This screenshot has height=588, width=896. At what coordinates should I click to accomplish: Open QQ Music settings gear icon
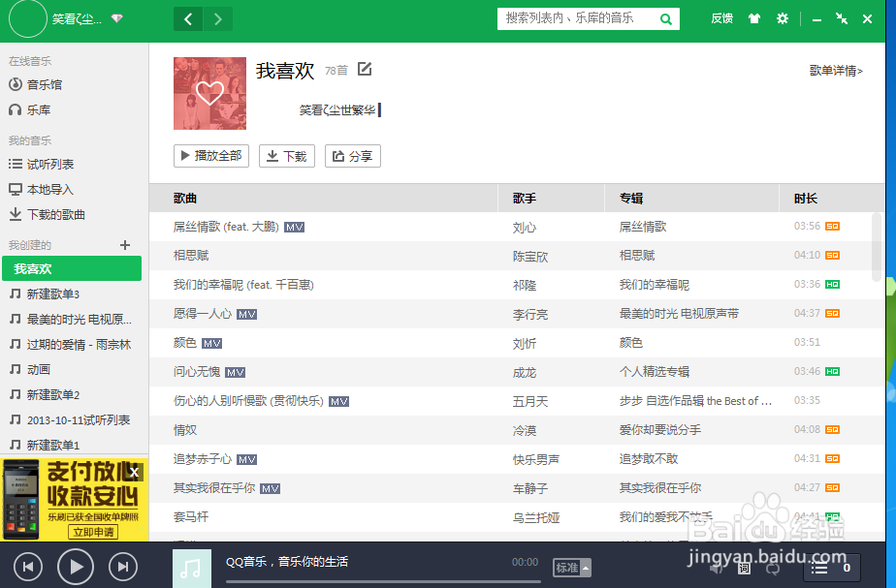click(x=783, y=17)
